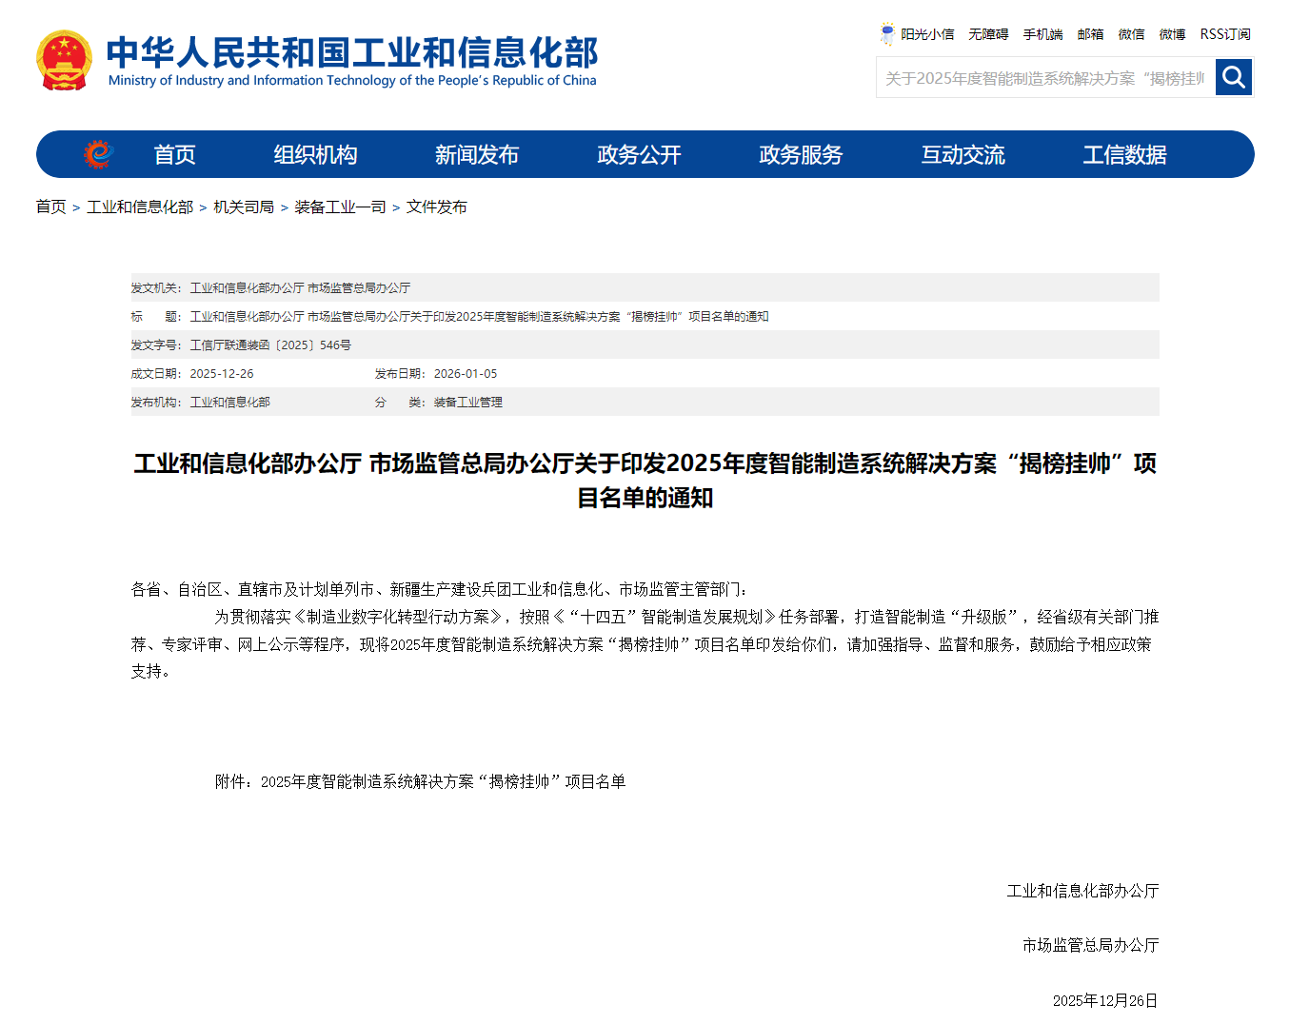Image resolution: width=1290 pixels, height=1024 pixels.
Task: Click the national emblem logo
Action: [x=64, y=61]
